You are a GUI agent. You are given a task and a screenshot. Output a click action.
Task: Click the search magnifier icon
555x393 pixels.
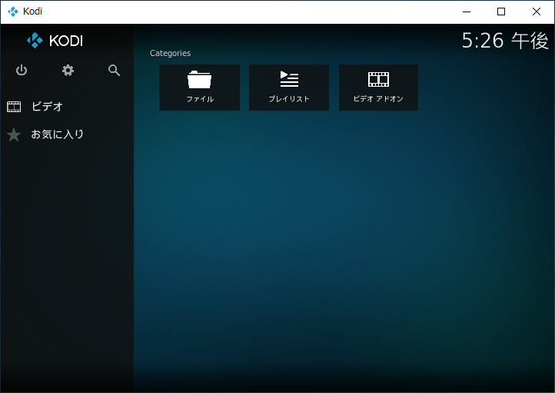click(115, 71)
